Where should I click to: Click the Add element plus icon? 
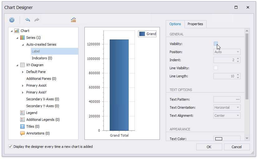pos(12,20)
